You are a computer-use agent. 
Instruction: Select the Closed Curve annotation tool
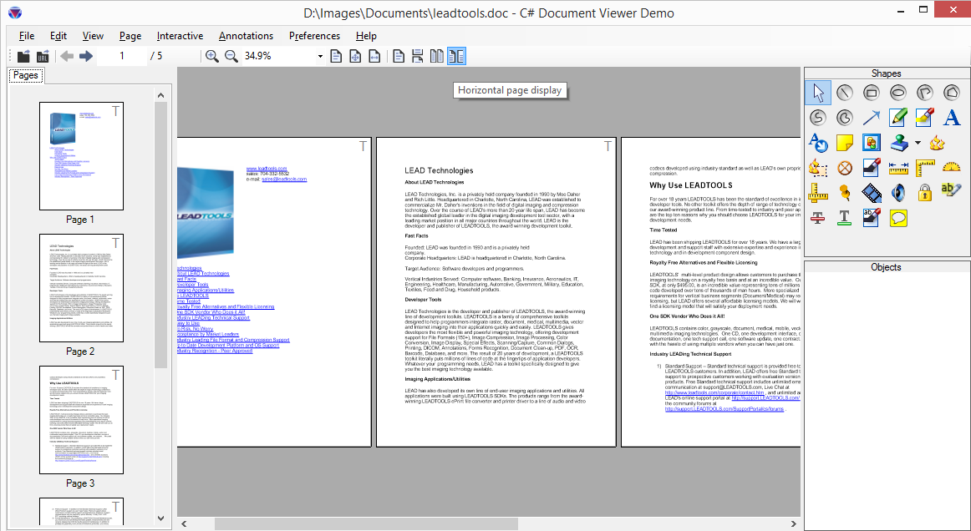(x=845, y=117)
